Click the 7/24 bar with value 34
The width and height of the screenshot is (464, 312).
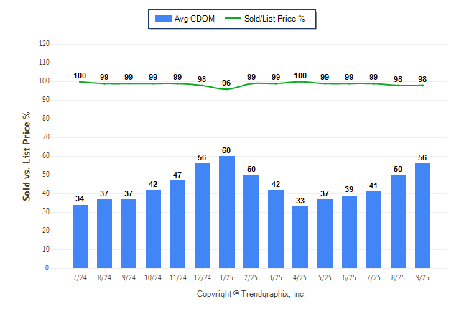pos(80,237)
